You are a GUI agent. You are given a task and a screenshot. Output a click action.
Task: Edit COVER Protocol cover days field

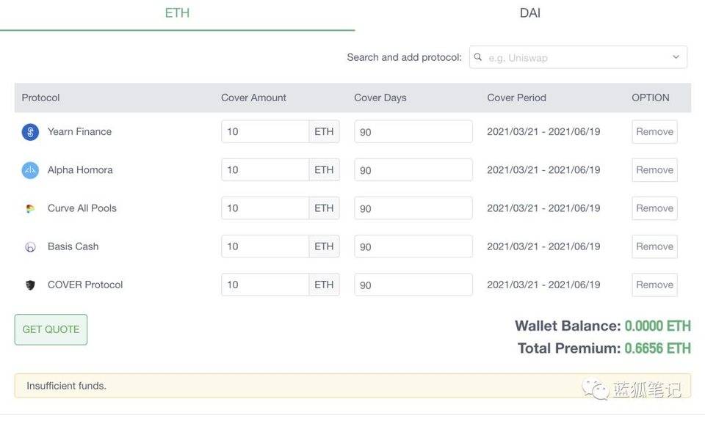point(413,284)
